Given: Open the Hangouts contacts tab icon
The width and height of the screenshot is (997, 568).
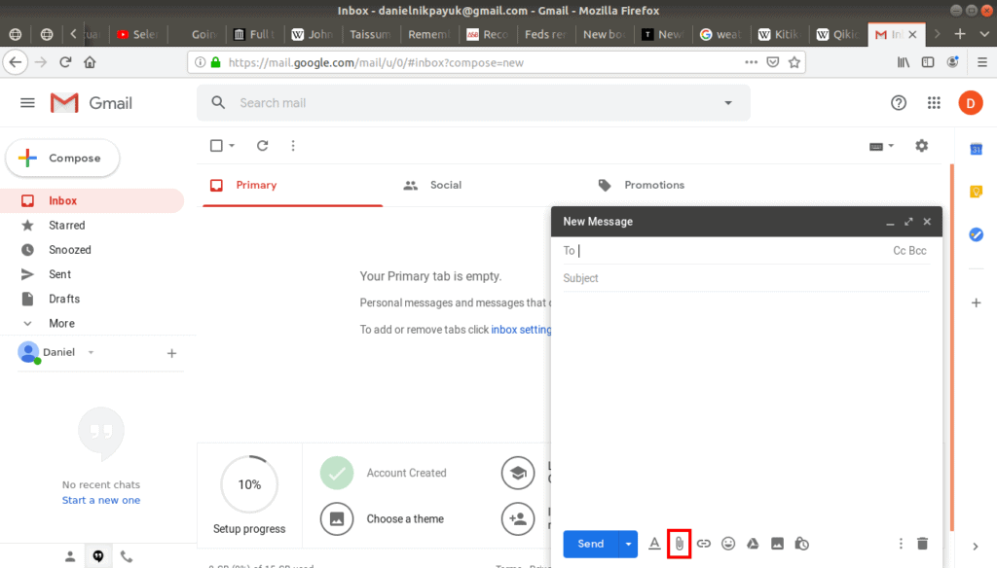Looking at the screenshot, I should 70,556.
